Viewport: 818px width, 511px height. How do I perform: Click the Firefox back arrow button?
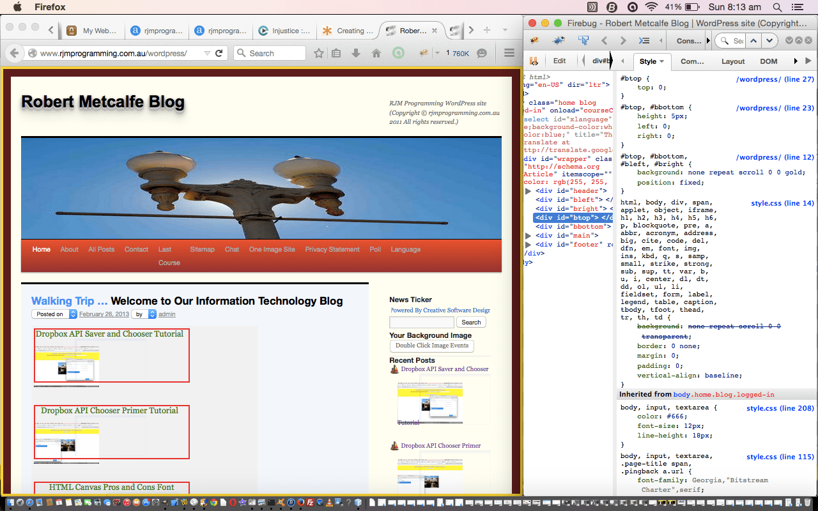pos(14,53)
